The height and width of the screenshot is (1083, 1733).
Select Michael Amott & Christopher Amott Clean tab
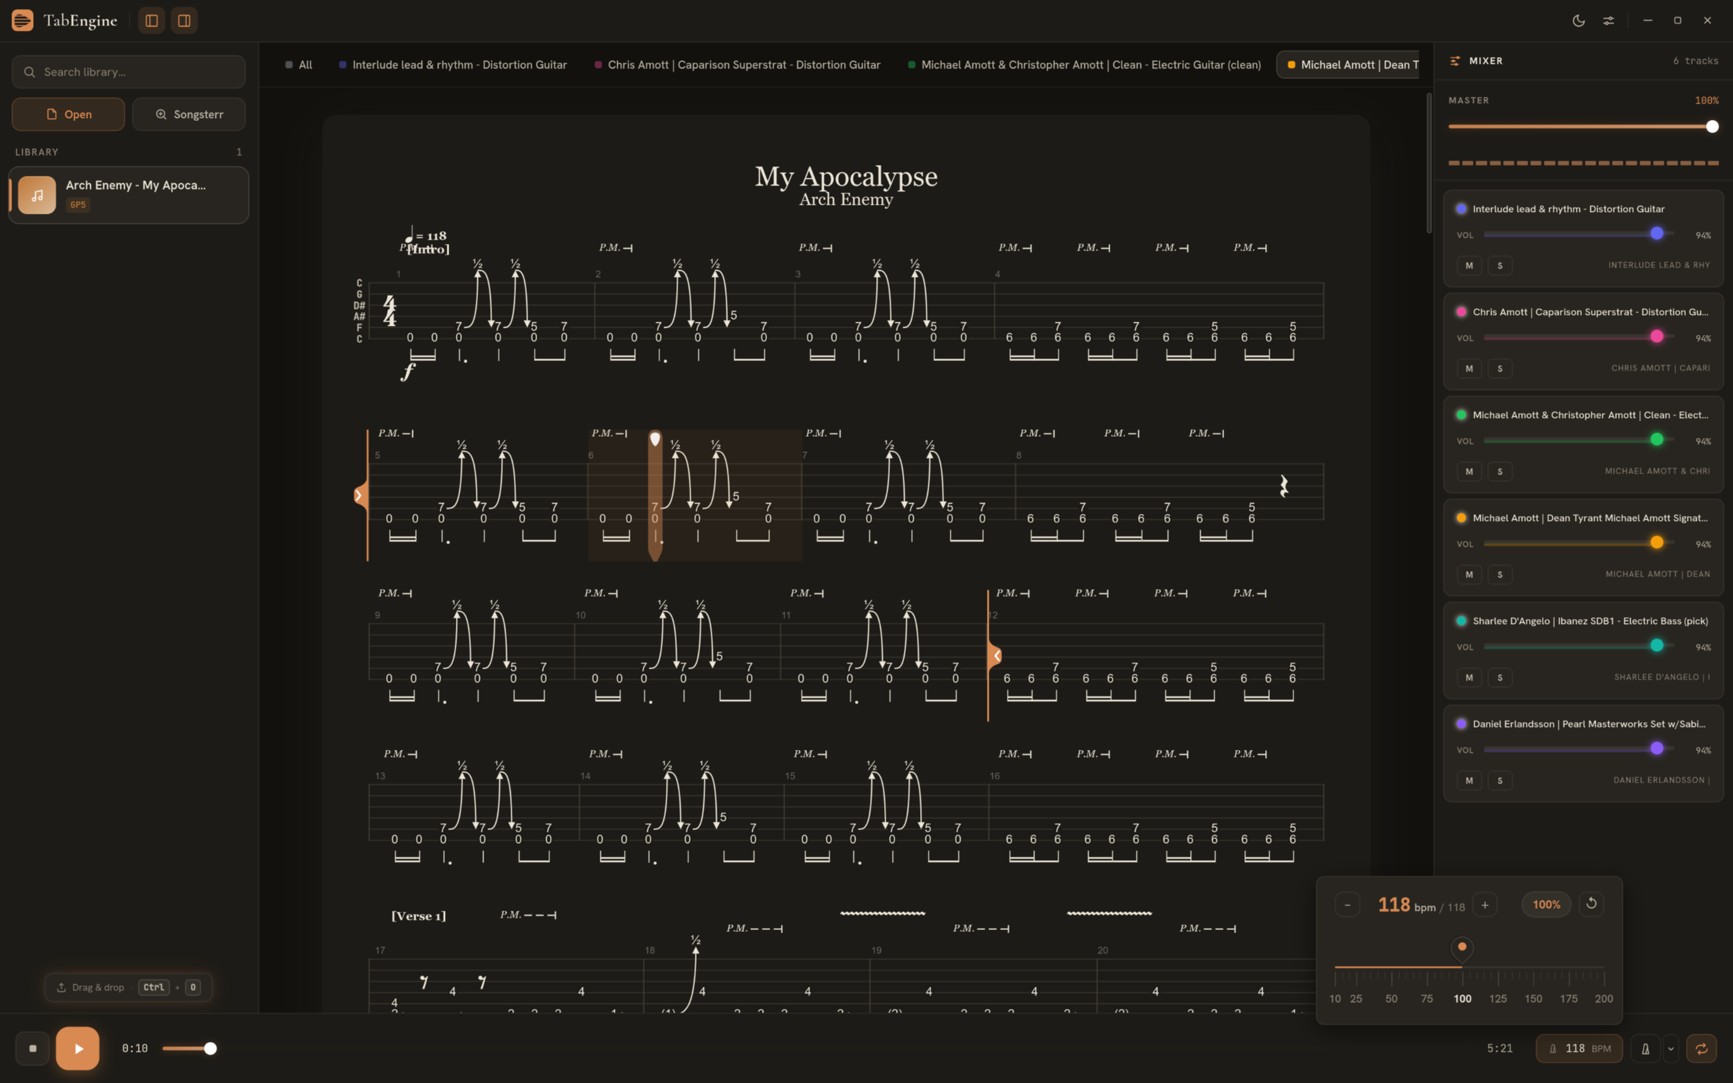pos(1084,64)
